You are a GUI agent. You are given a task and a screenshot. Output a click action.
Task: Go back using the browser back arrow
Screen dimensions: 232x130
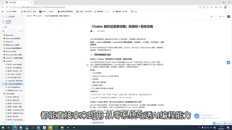point(3,7)
